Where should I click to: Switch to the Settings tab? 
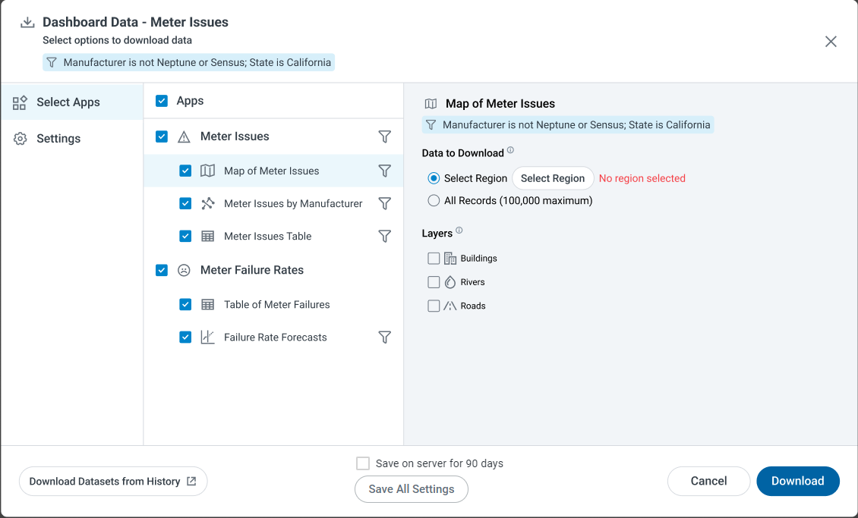click(x=58, y=139)
